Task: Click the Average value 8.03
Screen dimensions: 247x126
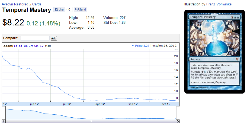Action: point(91,27)
